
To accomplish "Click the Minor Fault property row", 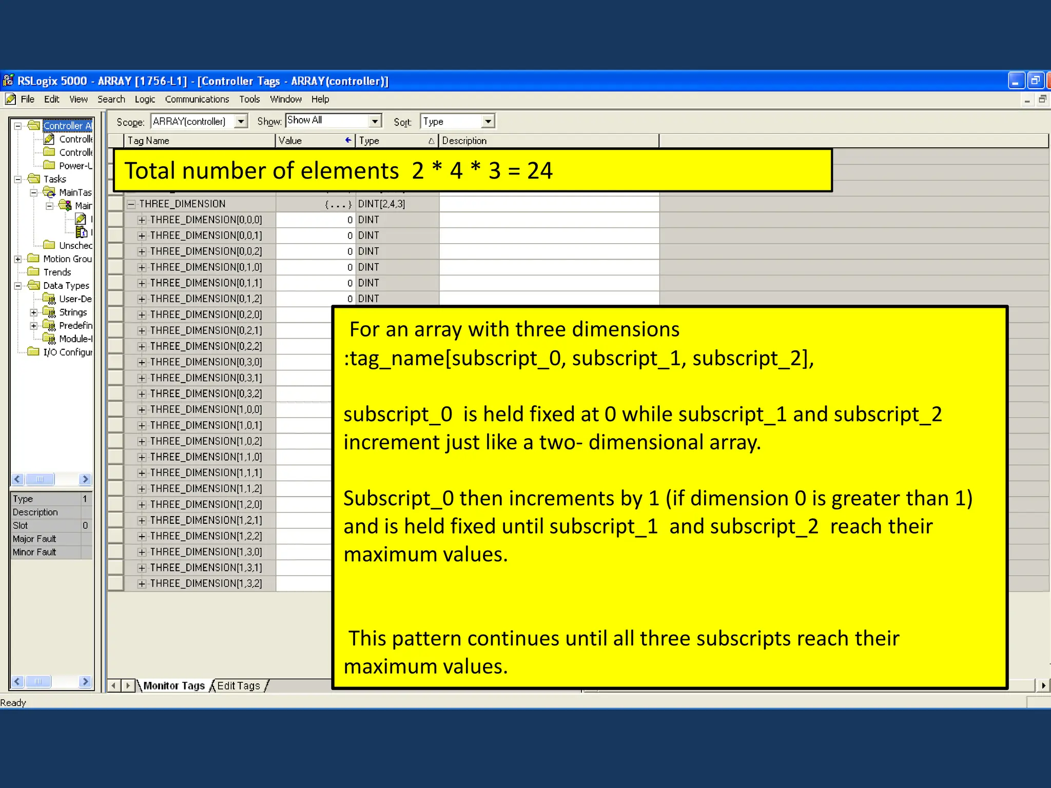I will [x=51, y=552].
